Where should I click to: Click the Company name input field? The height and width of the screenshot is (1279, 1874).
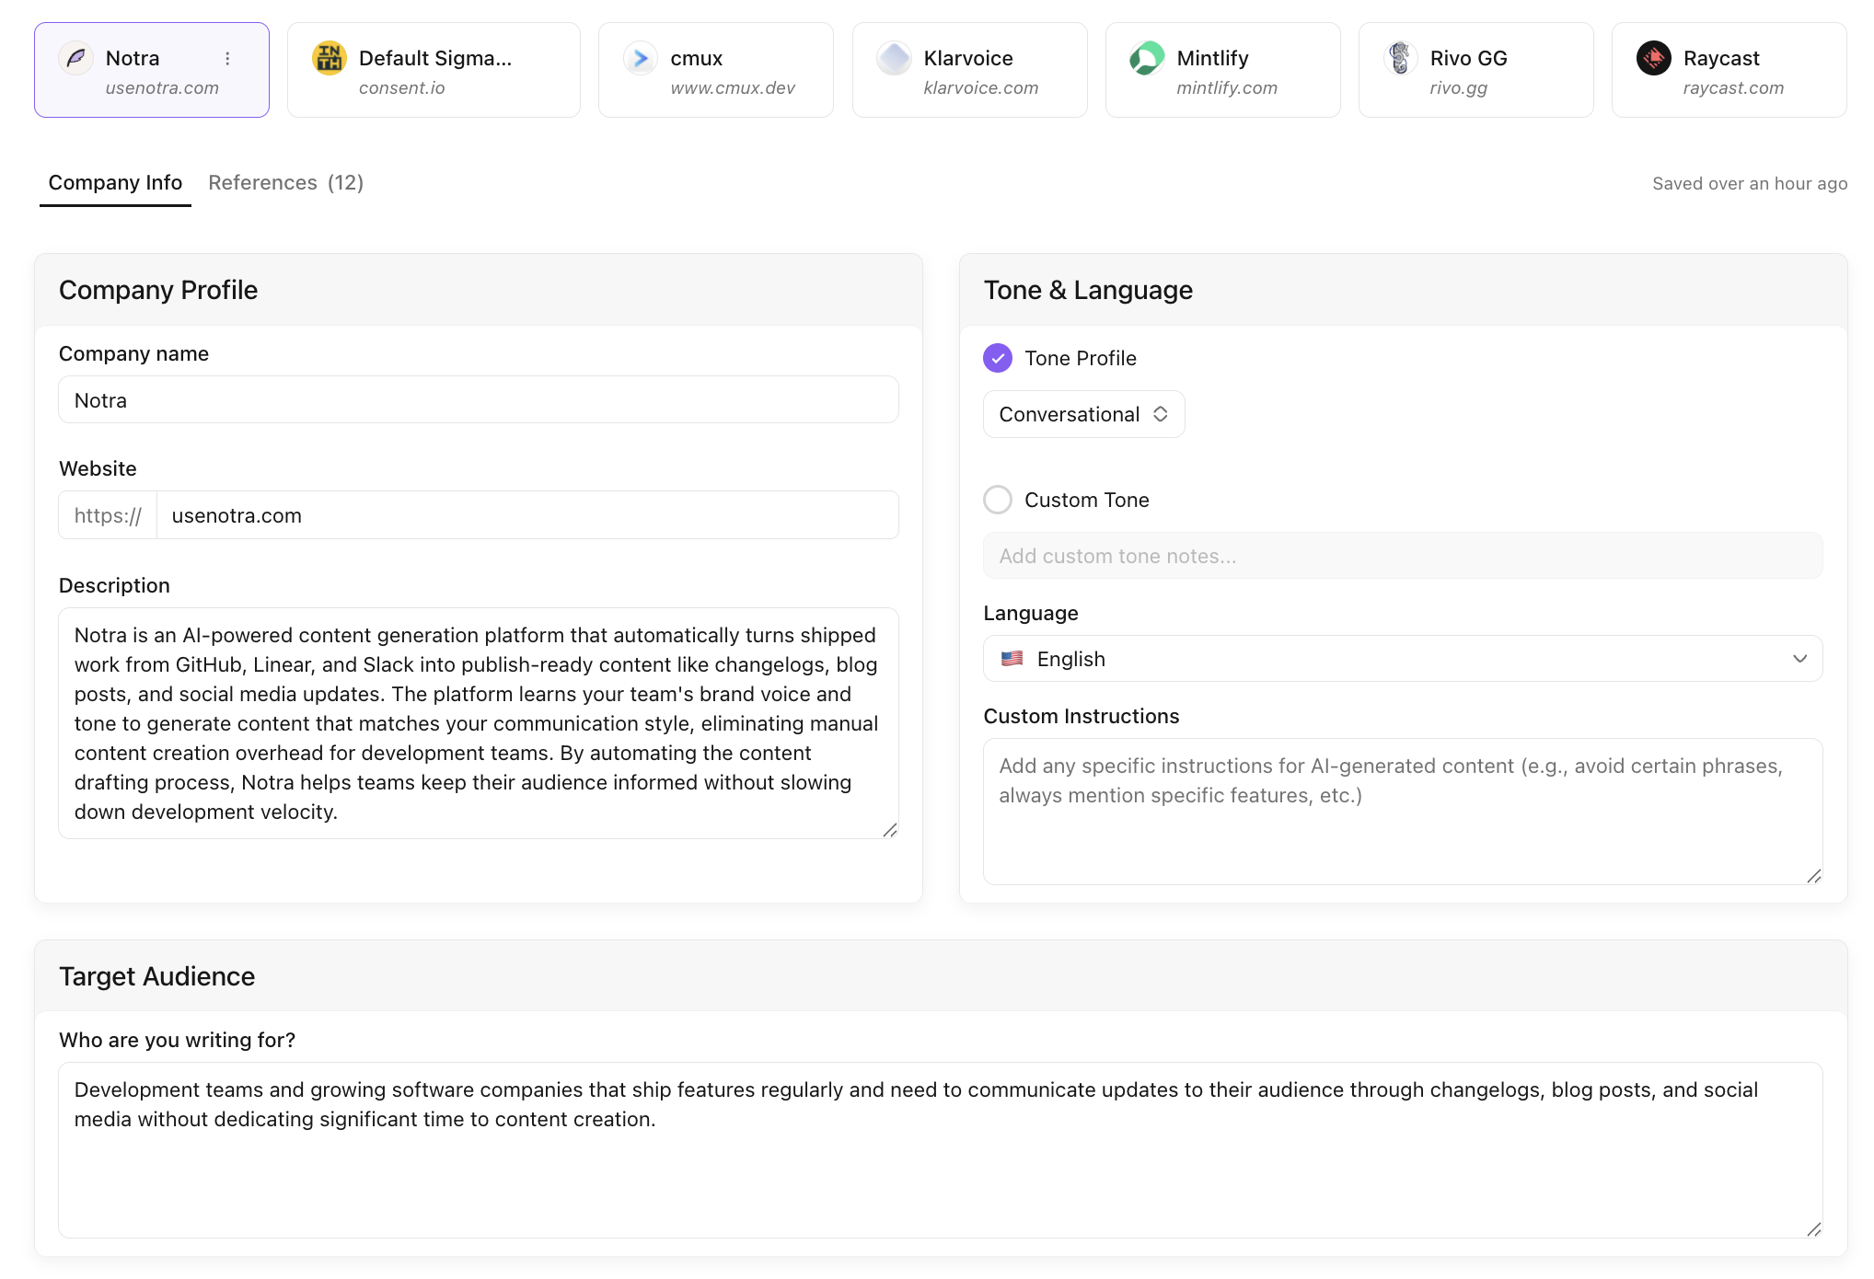479,400
